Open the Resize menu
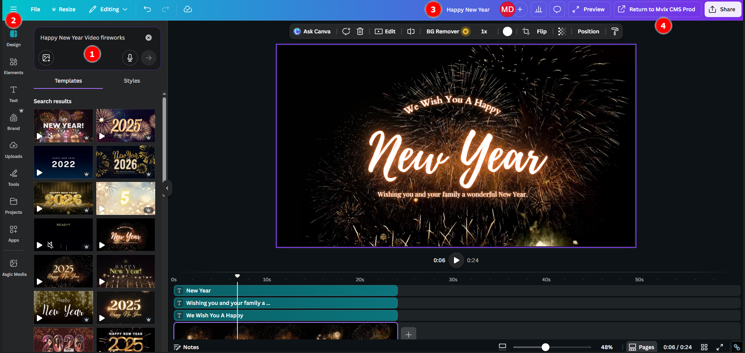The width and height of the screenshot is (745, 353). (63, 9)
